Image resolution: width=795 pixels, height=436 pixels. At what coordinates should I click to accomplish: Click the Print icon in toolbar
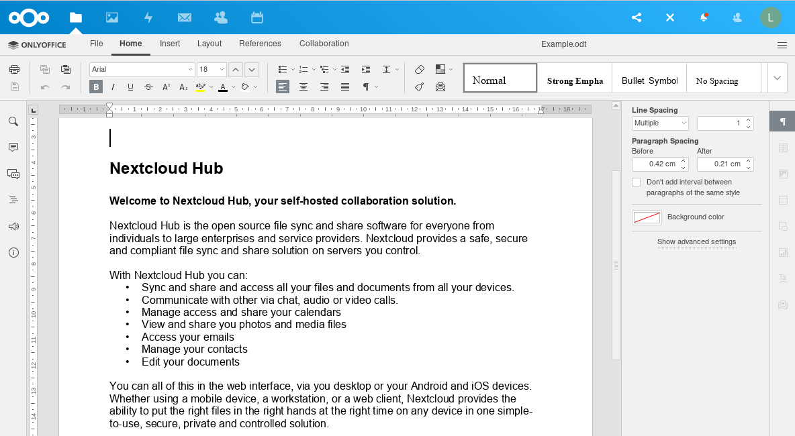[x=14, y=69]
